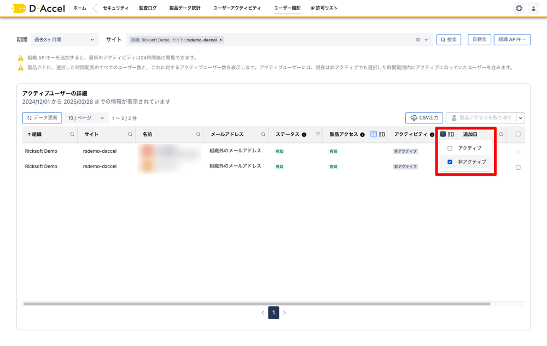Click active filter icon in アクティビティ column
The height and width of the screenshot is (346, 547).
tap(443, 134)
